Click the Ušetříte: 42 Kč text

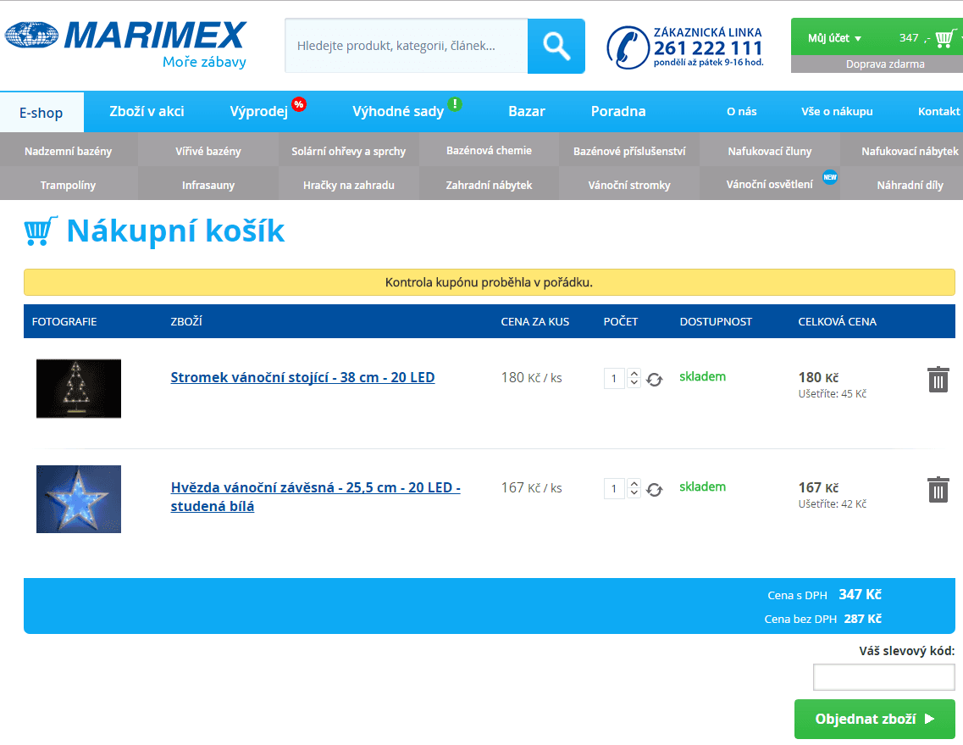(x=833, y=504)
